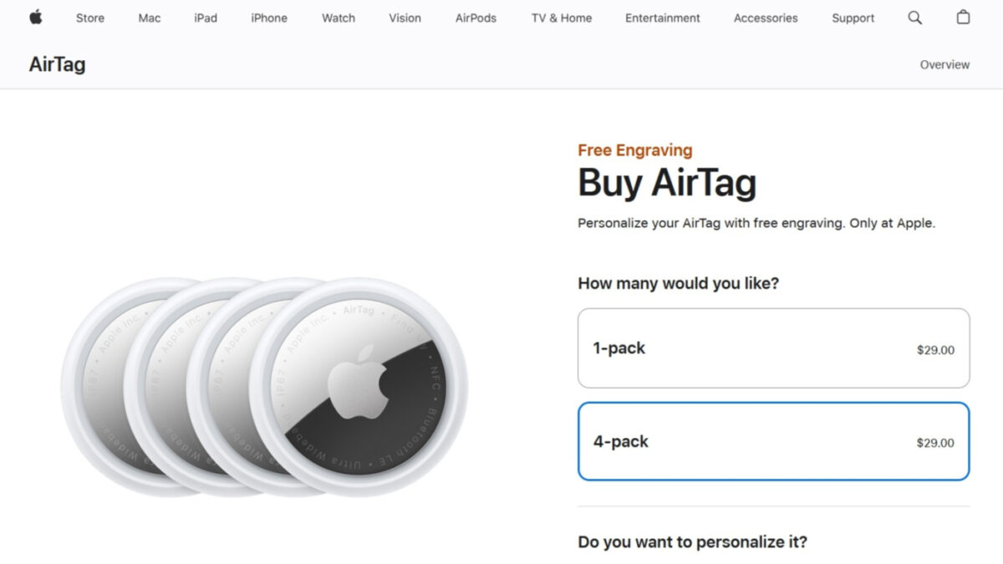Select the 1-pack option
This screenshot has height=564, width=1003.
[773, 348]
